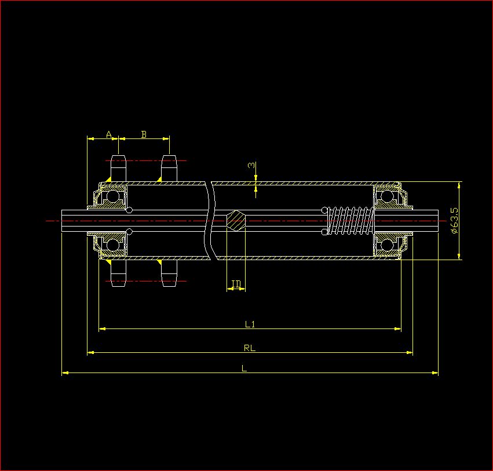Select the top-right sprocket tooth
Viewport: 493px width, 471px height.
169,167
